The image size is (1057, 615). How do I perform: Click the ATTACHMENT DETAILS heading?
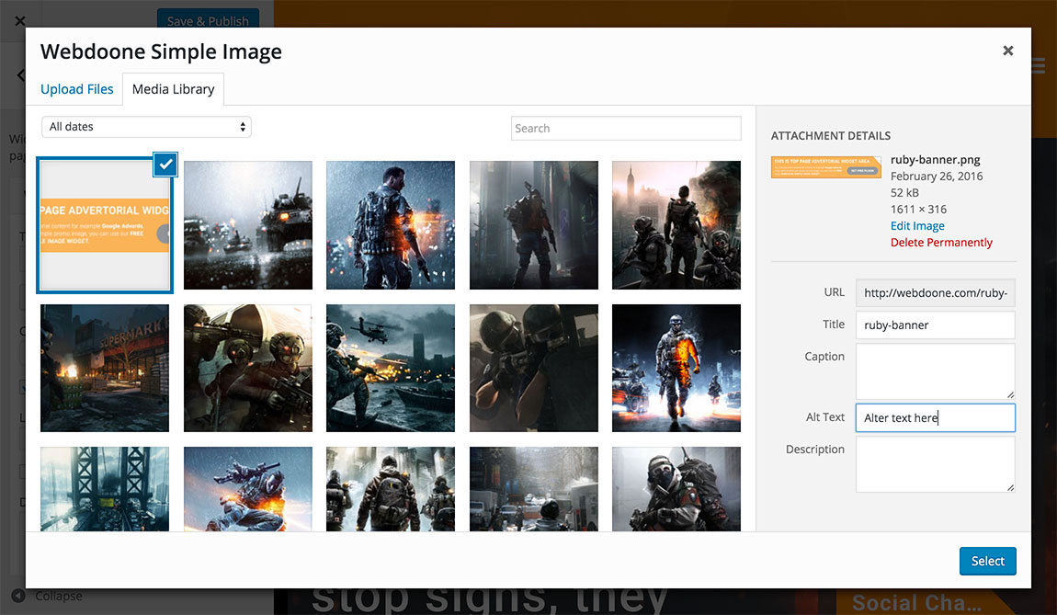click(x=831, y=135)
